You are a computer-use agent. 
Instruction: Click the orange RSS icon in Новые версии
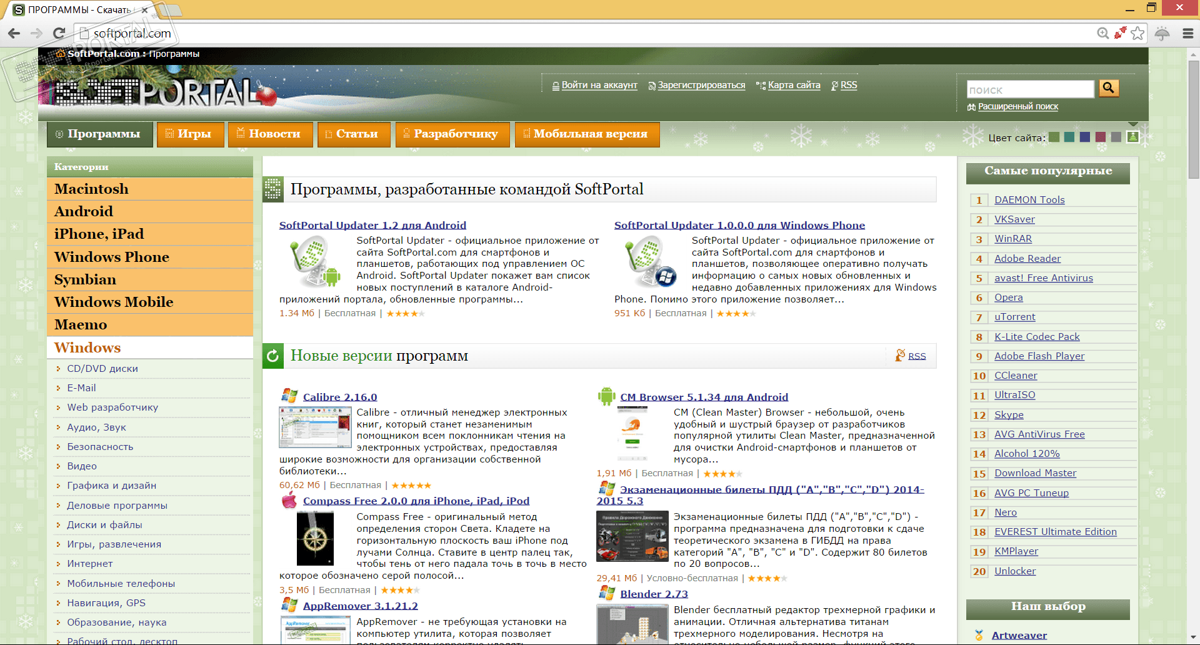[900, 355]
